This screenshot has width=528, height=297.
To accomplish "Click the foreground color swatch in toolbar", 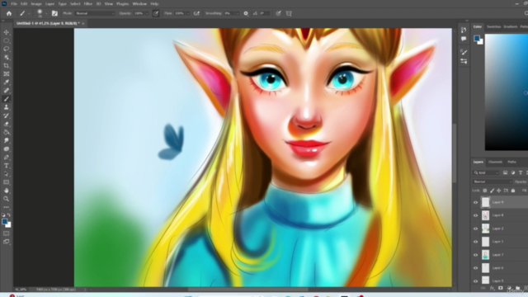I will 5,222.
